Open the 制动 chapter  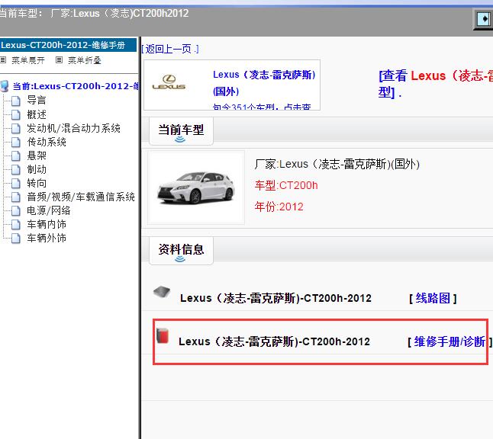tap(37, 169)
